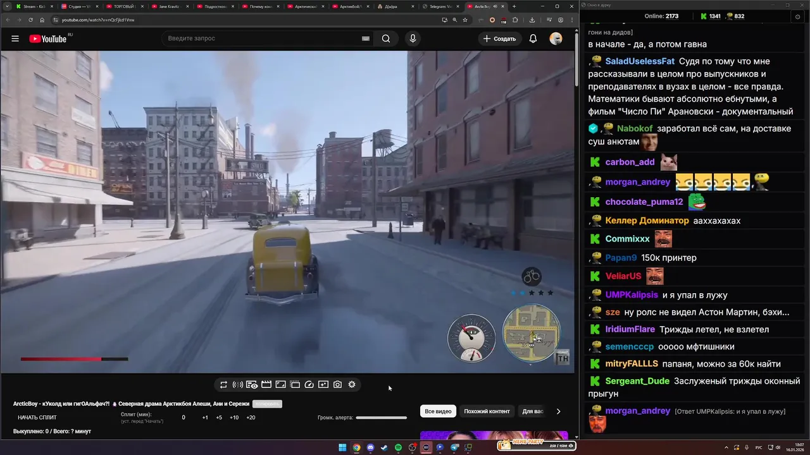
Task: Open a new Chrome tab
Action: 514,6
